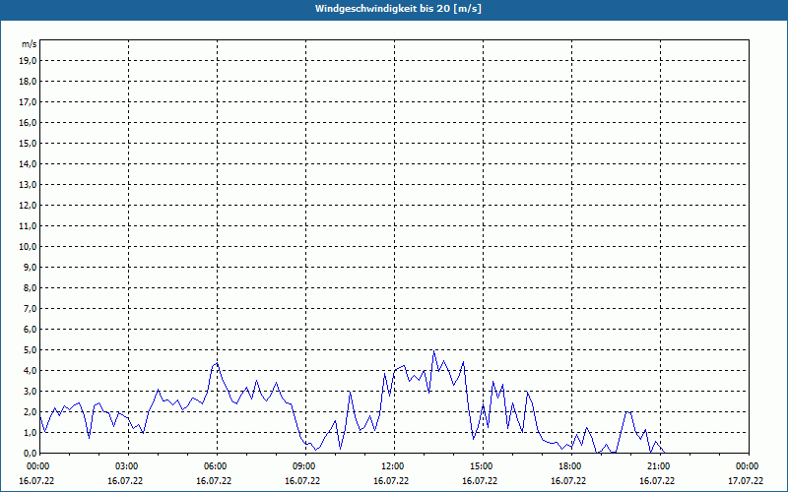The width and height of the screenshot is (788, 492).
Task: Select the '10,0' y-axis label
Action: coord(28,247)
